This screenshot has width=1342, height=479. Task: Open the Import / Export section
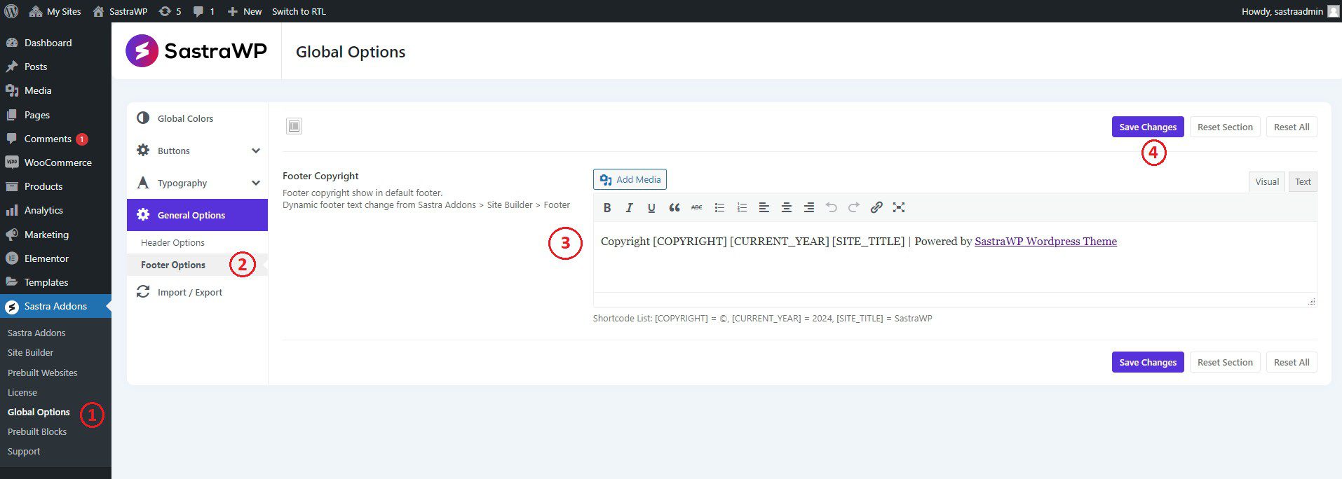(x=197, y=292)
